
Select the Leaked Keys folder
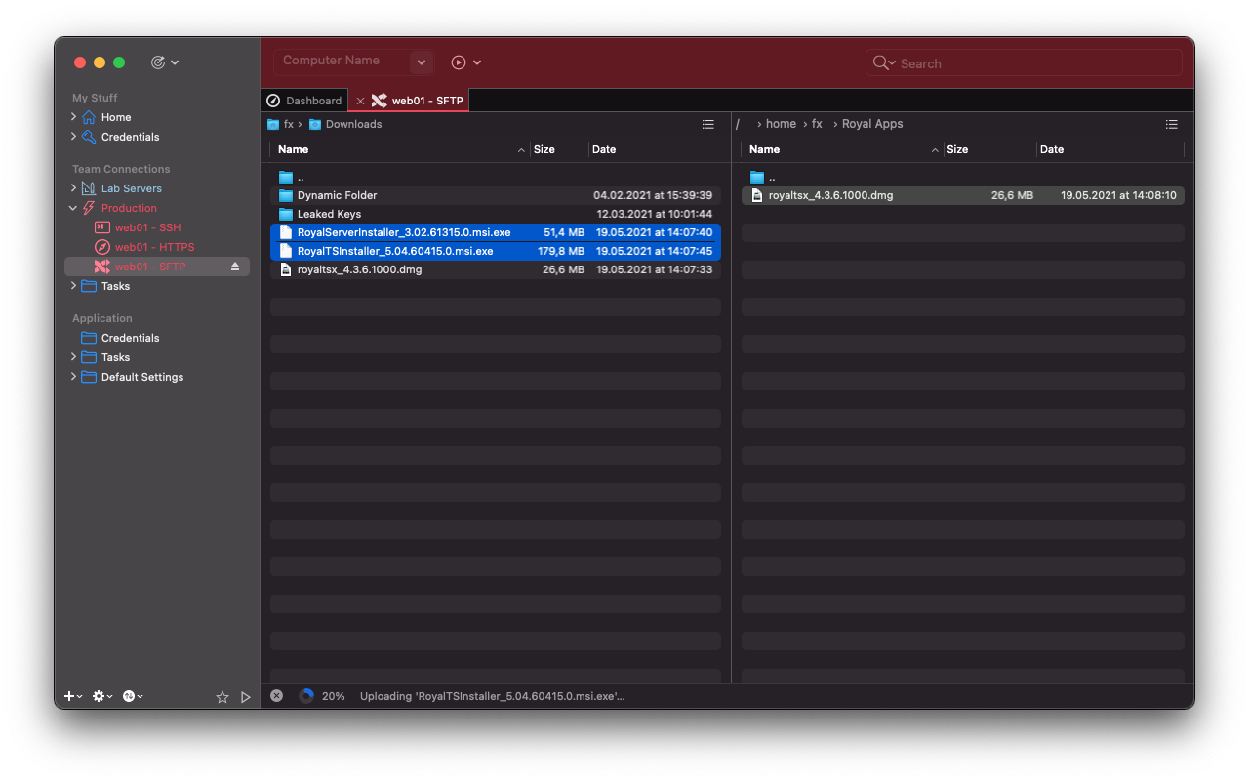(329, 213)
